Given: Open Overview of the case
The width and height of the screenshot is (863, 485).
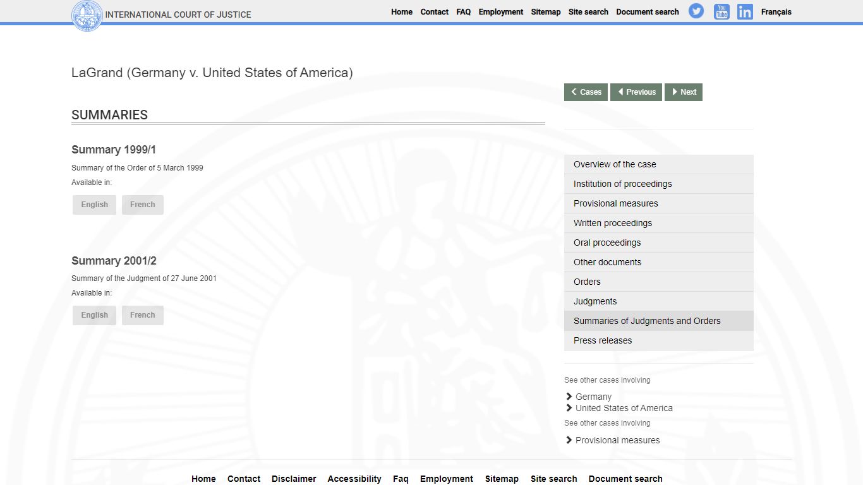Looking at the screenshot, I should 659,164.
